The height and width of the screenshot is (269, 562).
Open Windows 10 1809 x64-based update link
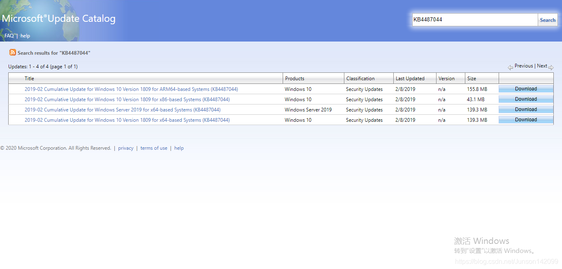click(127, 120)
